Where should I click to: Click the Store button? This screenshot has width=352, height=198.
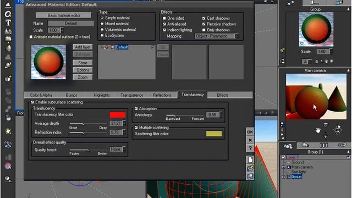82,63
